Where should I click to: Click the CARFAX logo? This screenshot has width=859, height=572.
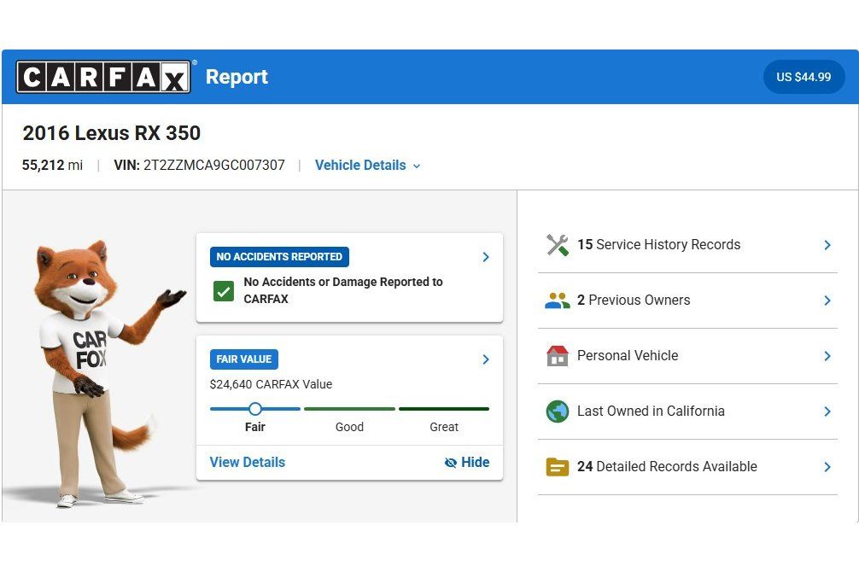pyautogui.click(x=103, y=77)
